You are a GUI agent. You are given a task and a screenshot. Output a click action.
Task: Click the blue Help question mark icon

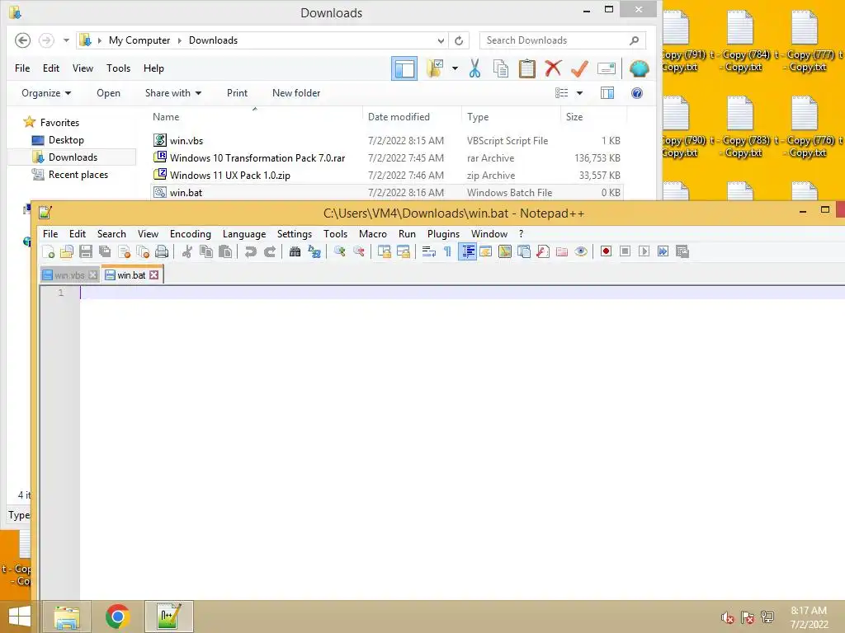[x=636, y=93]
